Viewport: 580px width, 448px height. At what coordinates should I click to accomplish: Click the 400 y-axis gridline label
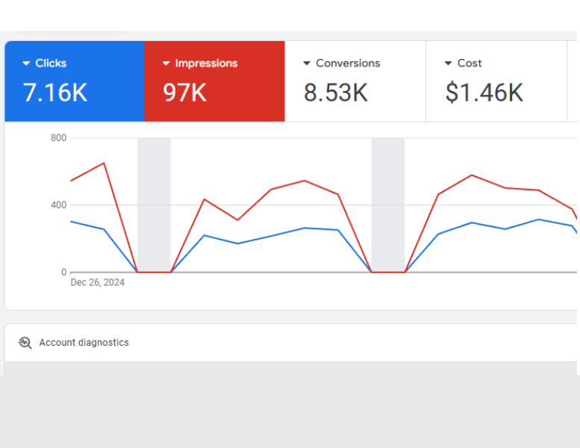(58, 205)
